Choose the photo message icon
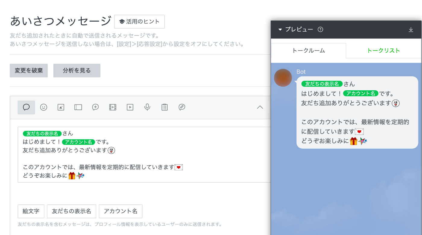This screenshot has width=422, height=235. point(61,107)
